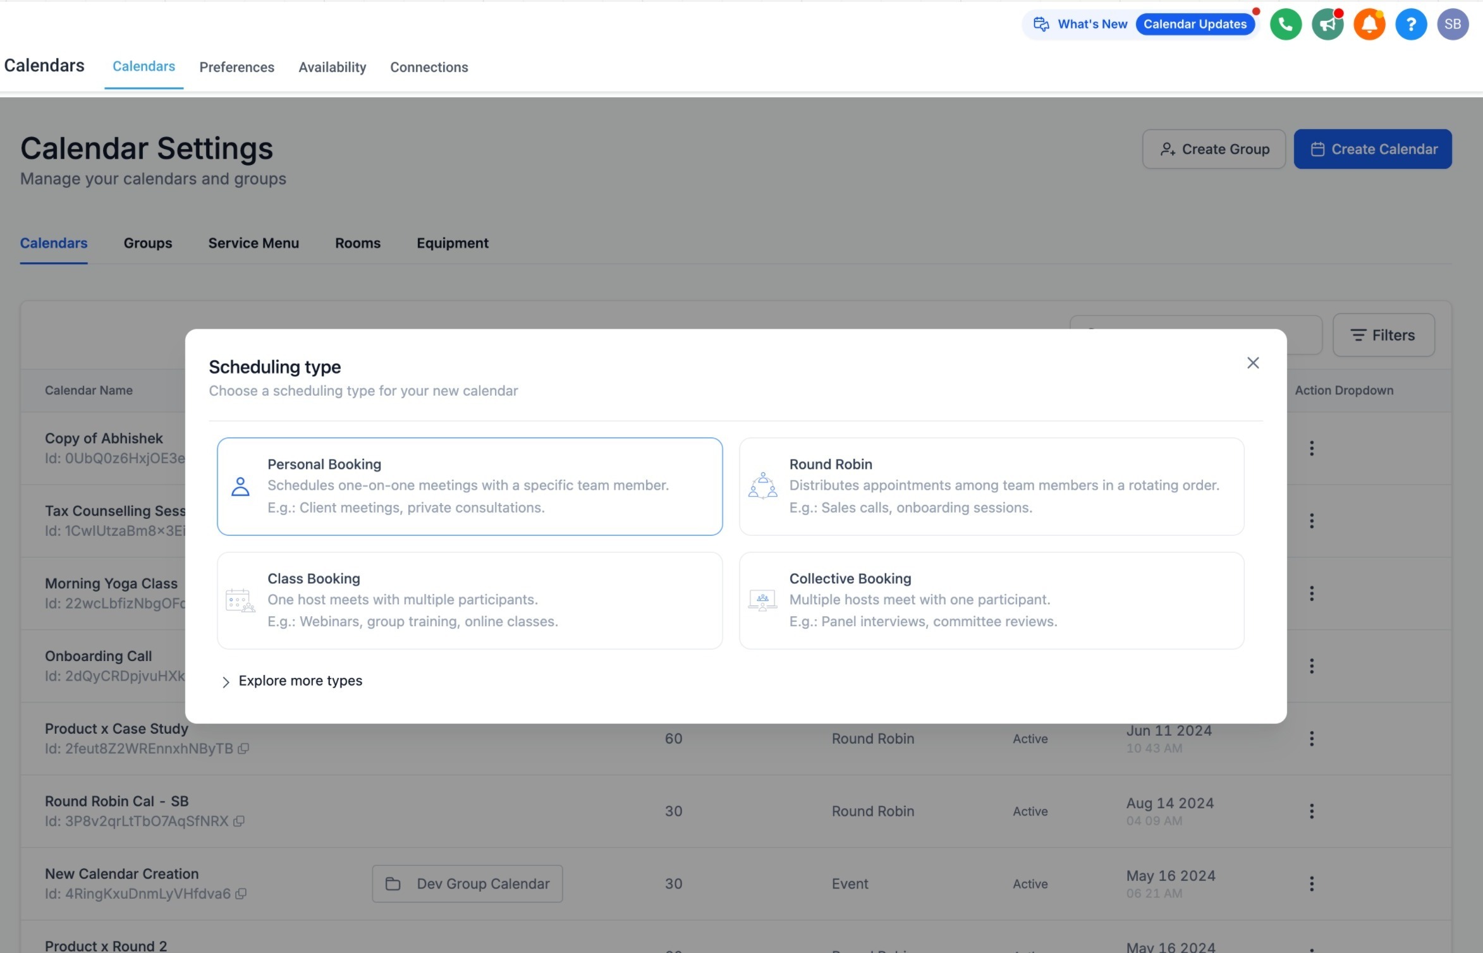Image resolution: width=1483 pixels, height=953 pixels.
Task: Copy the Product x Case Study calendar ID
Action: [243, 749]
